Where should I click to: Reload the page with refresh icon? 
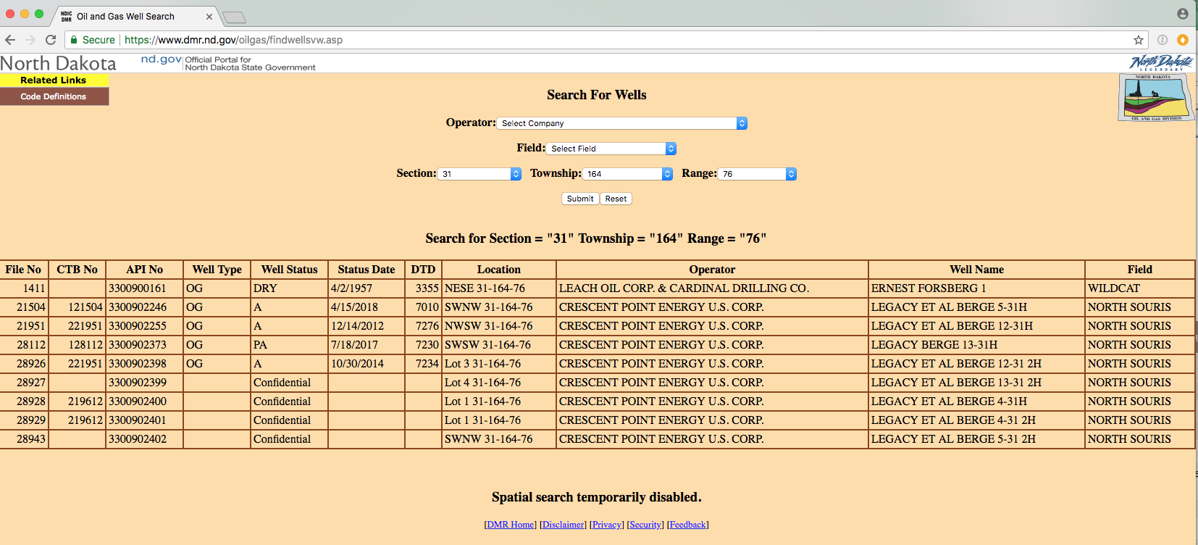pos(51,40)
